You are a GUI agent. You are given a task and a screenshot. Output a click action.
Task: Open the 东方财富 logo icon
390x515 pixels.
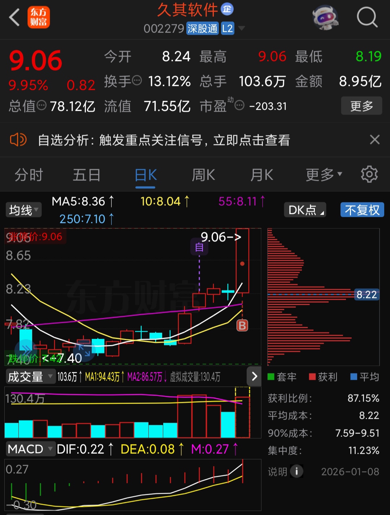[39, 17]
